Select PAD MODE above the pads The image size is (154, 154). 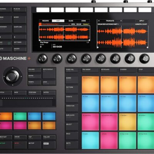coord(90,70)
